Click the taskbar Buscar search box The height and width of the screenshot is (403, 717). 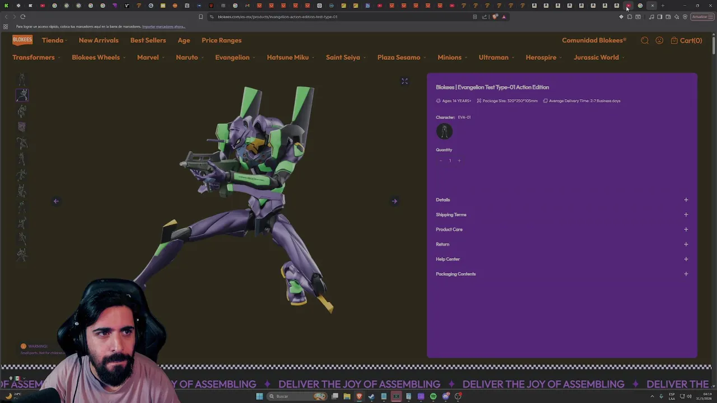click(x=297, y=396)
